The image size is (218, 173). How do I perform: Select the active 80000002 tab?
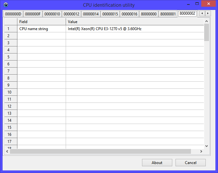point(187,13)
